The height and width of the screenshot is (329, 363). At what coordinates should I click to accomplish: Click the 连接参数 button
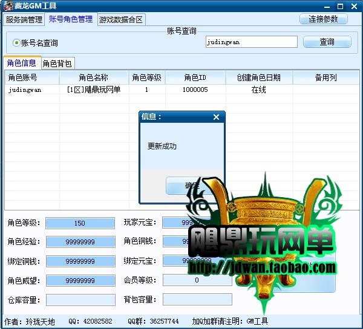pos(324,19)
